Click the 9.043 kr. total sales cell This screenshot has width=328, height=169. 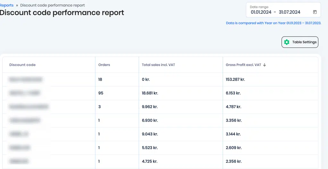150,134
